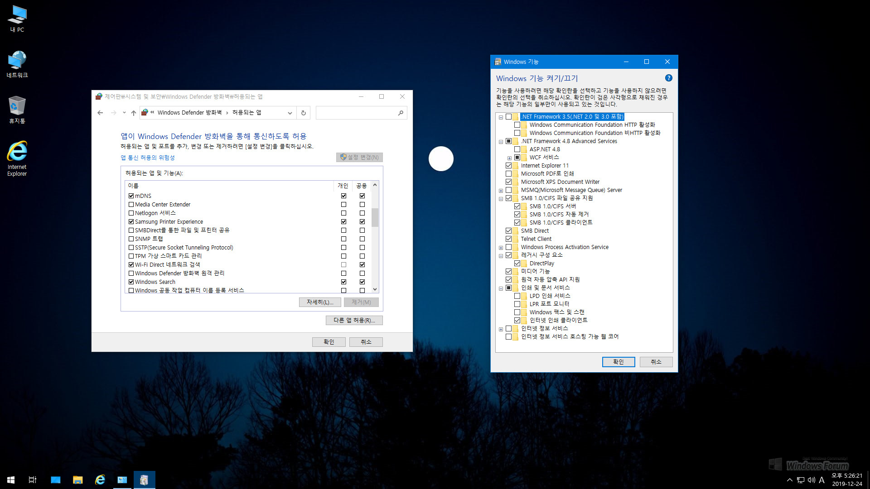Show hidden system tray icons
This screenshot has width=870, height=489.
[790, 480]
